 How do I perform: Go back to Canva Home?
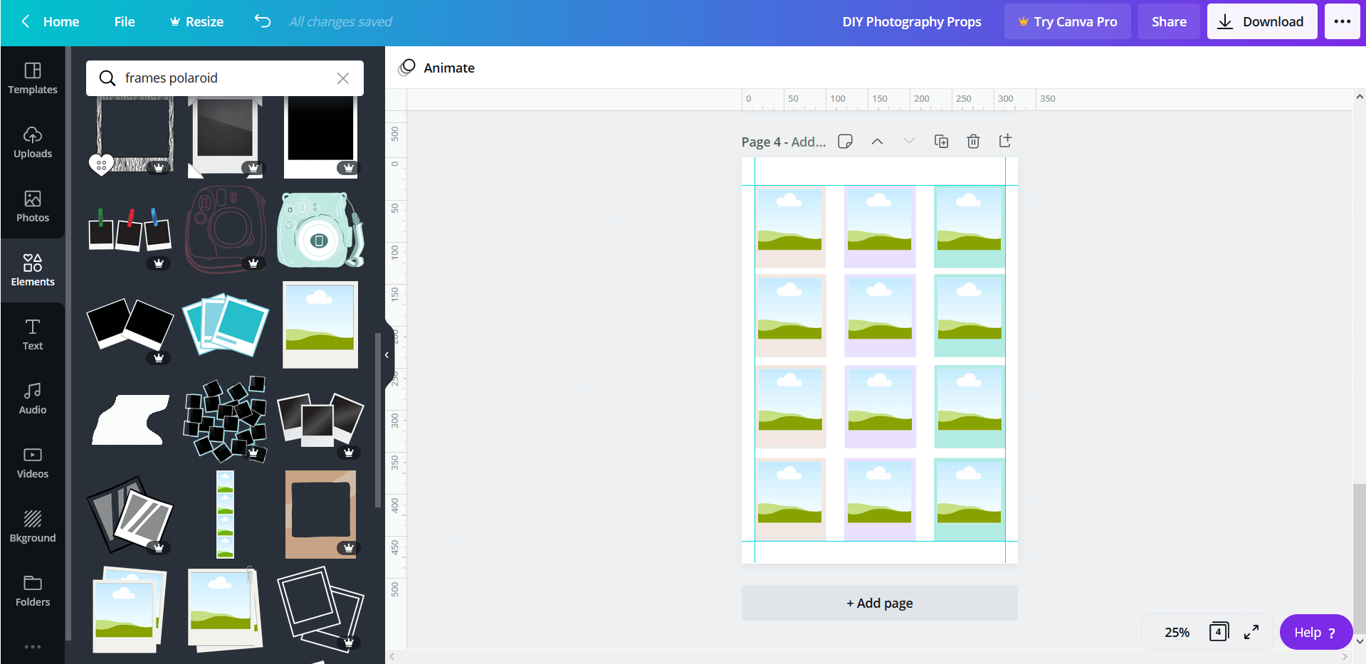click(50, 21)
